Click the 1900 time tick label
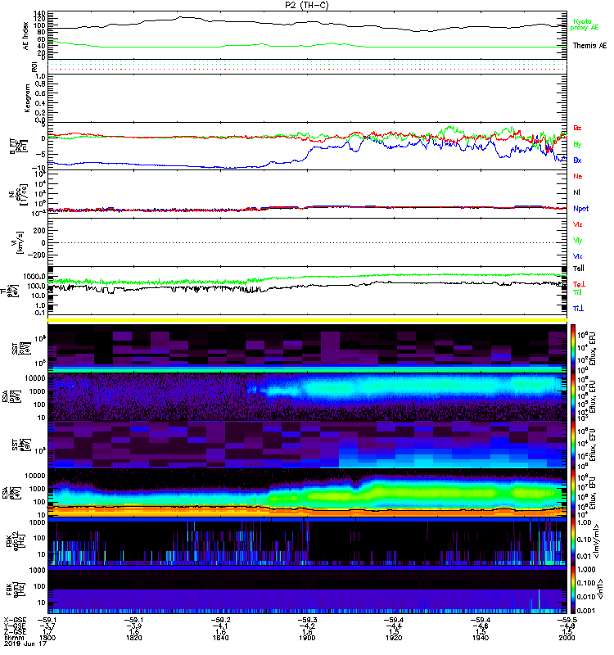614x655 pixels. click(x=307, y=638)
